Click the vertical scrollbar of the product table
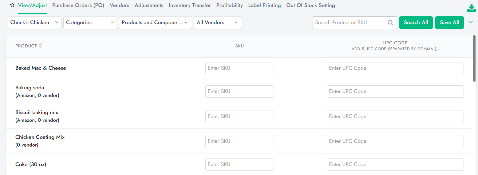 475,59
